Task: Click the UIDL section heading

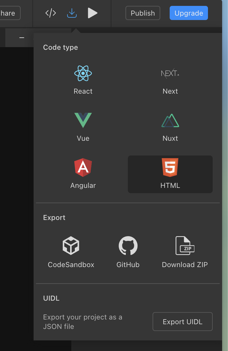Action: click(51, 298)
